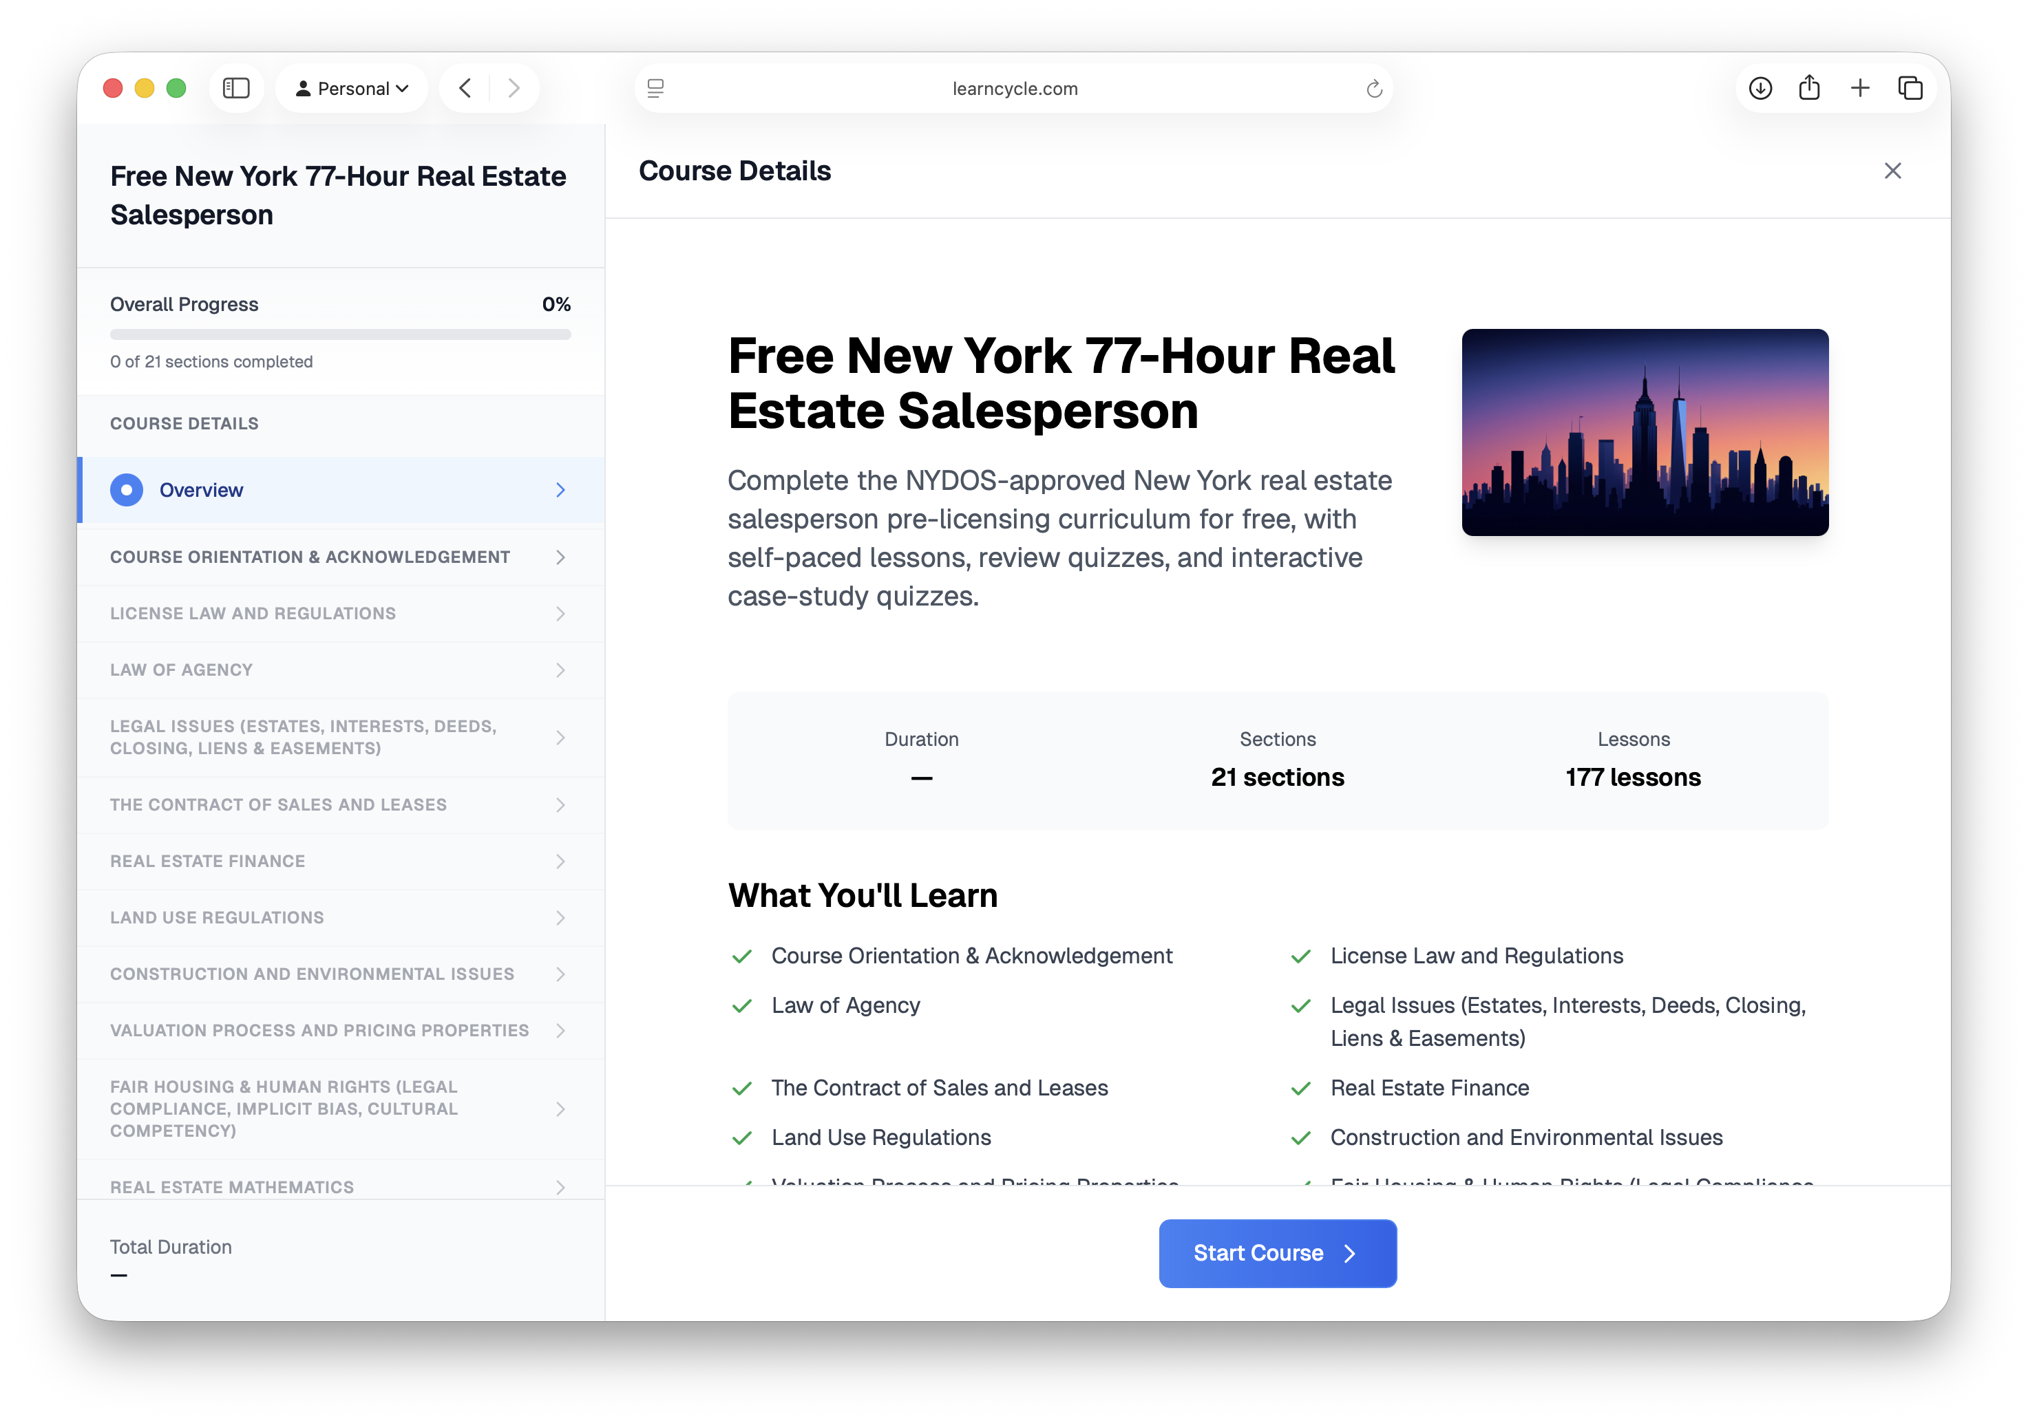Image resolution: width=2028 pixels, height=1423 pixels.
Task: Expand Valuation Process and Pricing Properties
Action: click(x=341, y=1030)
